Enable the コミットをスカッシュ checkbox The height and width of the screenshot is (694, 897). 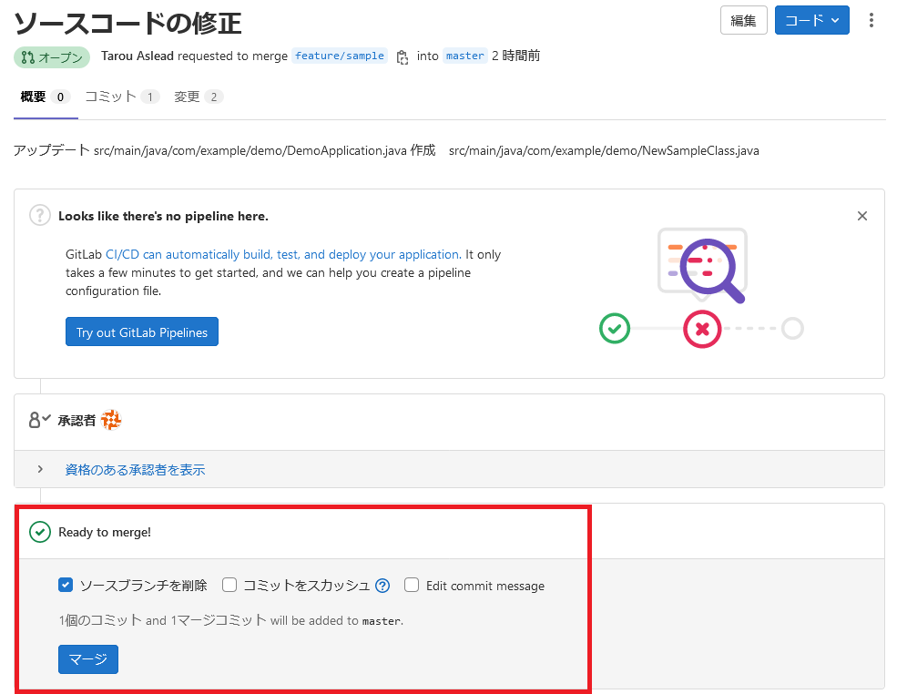tap(229, 585)
